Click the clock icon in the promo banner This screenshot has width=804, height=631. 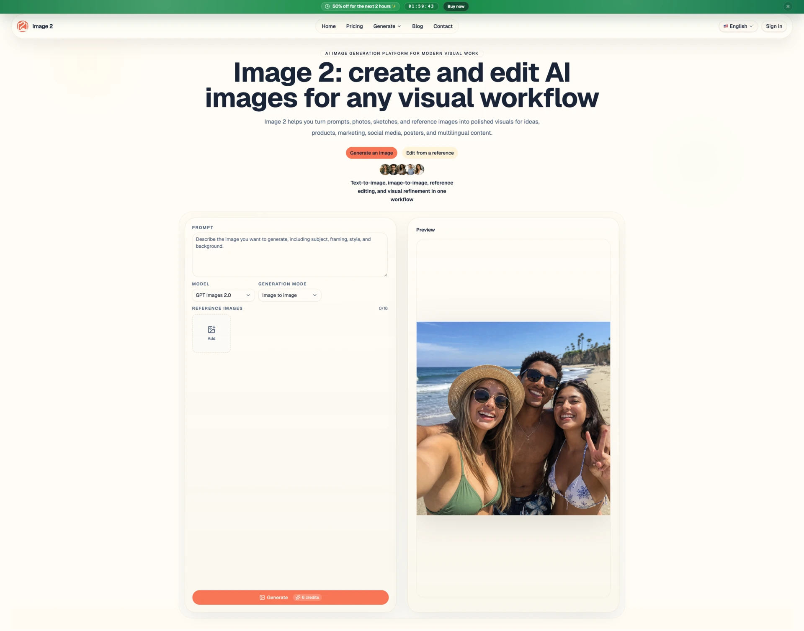tap(327, 6)
